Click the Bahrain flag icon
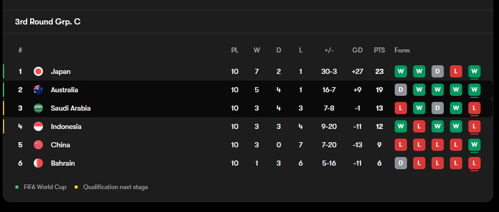 (38, 163)
